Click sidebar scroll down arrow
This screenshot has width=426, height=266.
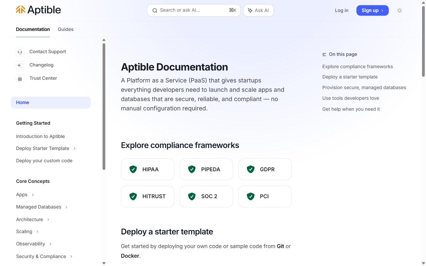104,263
